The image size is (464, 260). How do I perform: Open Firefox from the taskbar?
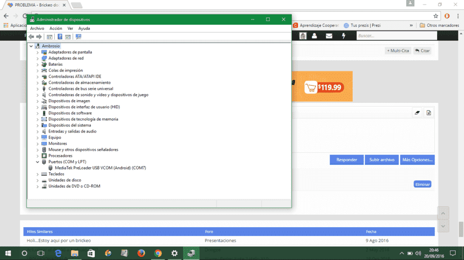coord(141,253)
